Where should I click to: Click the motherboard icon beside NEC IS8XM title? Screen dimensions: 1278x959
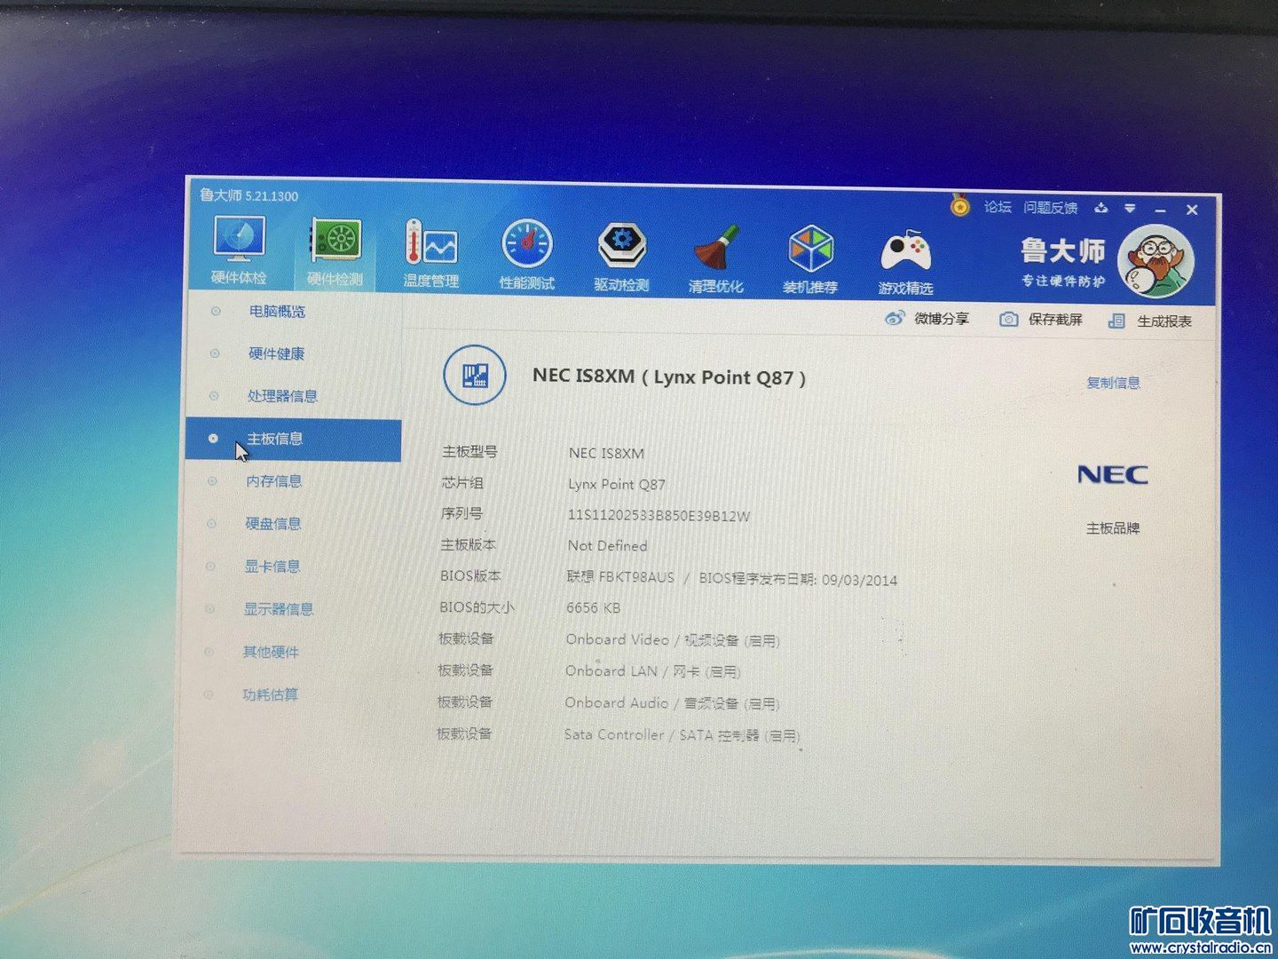tap(475, 375)
